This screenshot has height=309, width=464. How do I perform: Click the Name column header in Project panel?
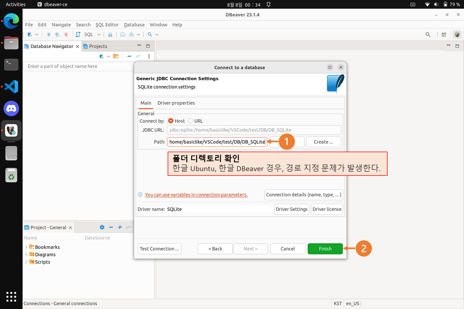pos(31,238)
